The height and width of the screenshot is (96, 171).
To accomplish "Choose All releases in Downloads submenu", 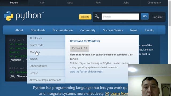I will point(46,38).
